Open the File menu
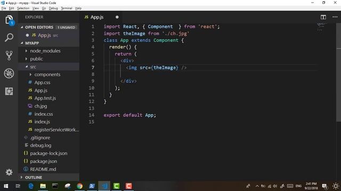The image size is (341, 191). click(x=4, y=8)
